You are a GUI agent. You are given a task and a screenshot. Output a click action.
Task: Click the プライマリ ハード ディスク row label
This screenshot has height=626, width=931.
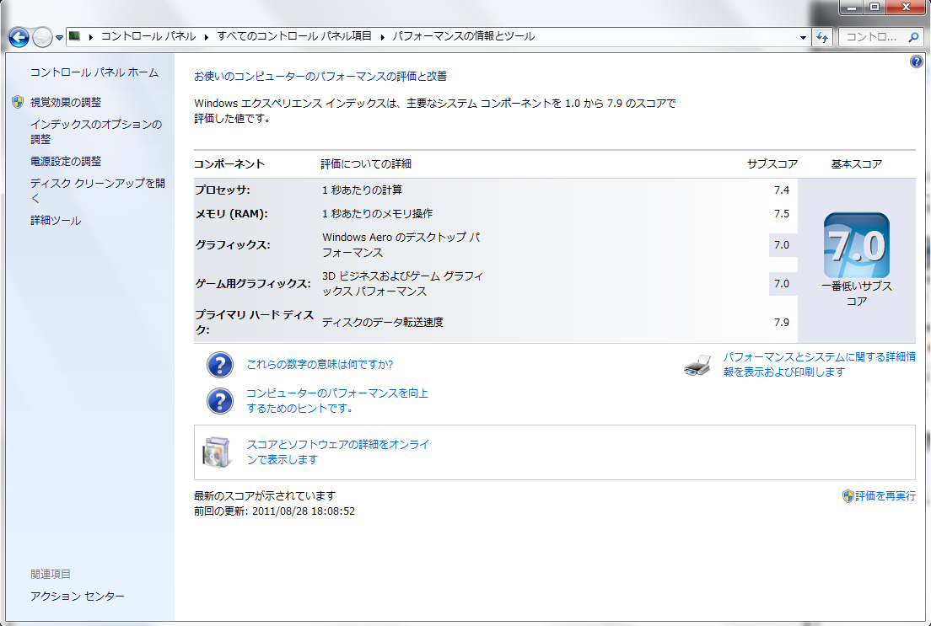click(x=254, y=322)
